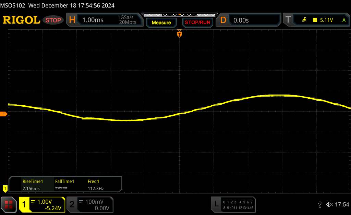
Task: Click the channel 1 DC coupling icon
Action: [x=33, y=202]
